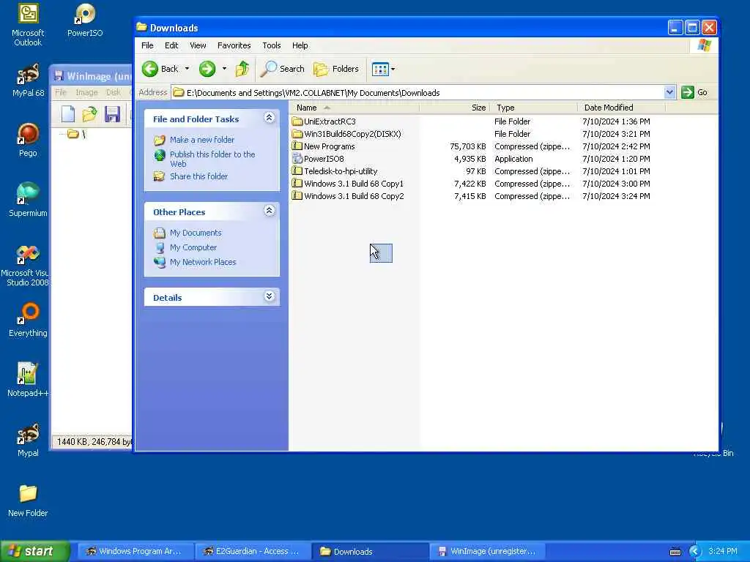The image size is (750, 562).
Task: Open the Edit menu in Downloads
Action: click(171, 45)
